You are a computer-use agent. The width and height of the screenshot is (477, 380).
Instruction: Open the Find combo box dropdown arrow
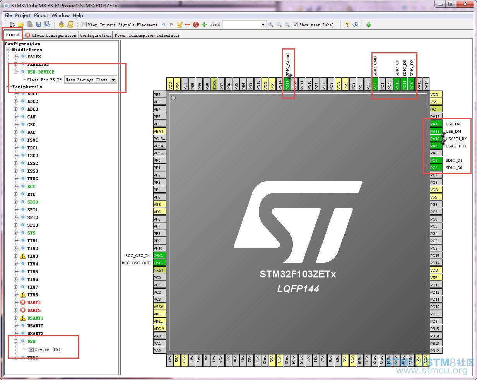263,25
